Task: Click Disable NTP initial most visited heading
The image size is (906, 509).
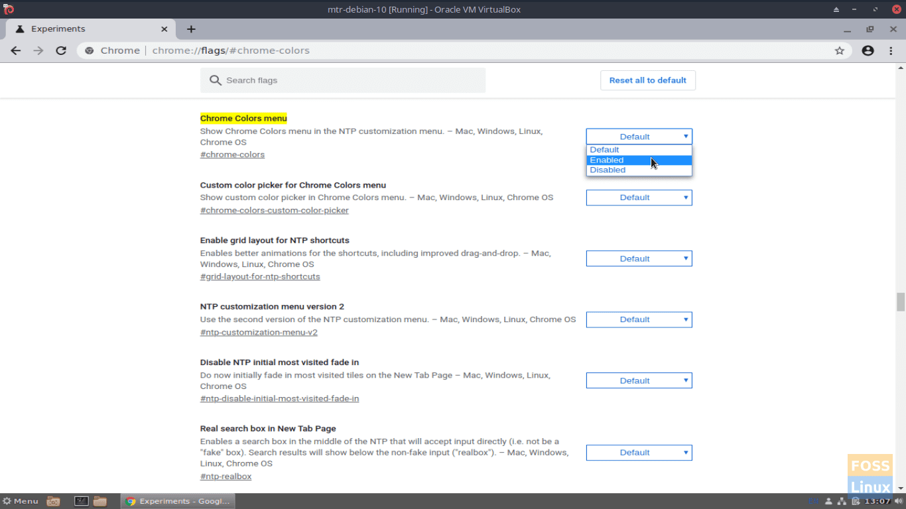Action: (x=279, y=363)
